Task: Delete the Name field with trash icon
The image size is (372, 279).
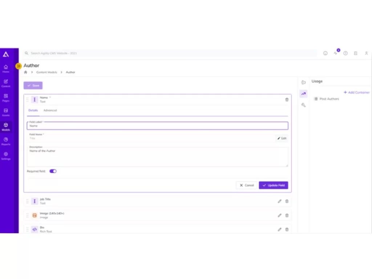Action: 287,100
